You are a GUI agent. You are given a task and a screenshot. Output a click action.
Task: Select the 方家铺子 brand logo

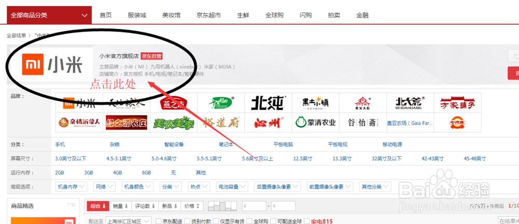coord(458,103)
